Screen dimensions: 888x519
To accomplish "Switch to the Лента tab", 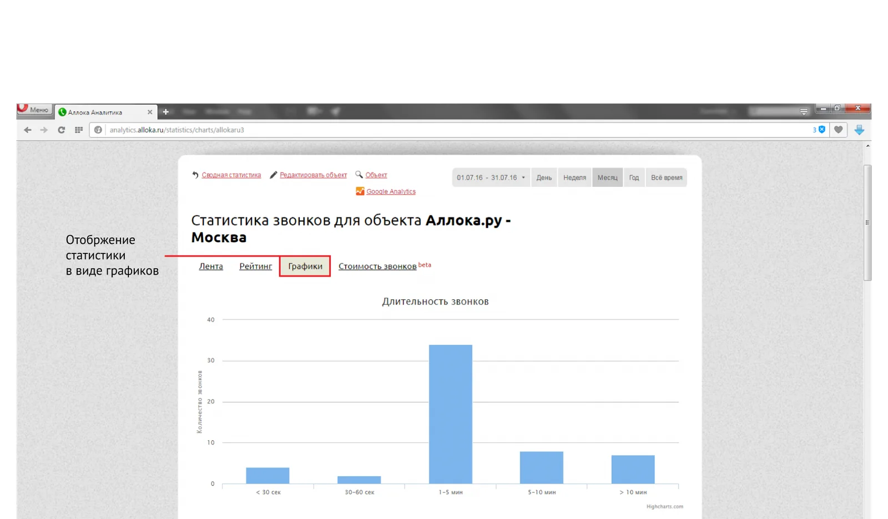I will tap(211, 266).
